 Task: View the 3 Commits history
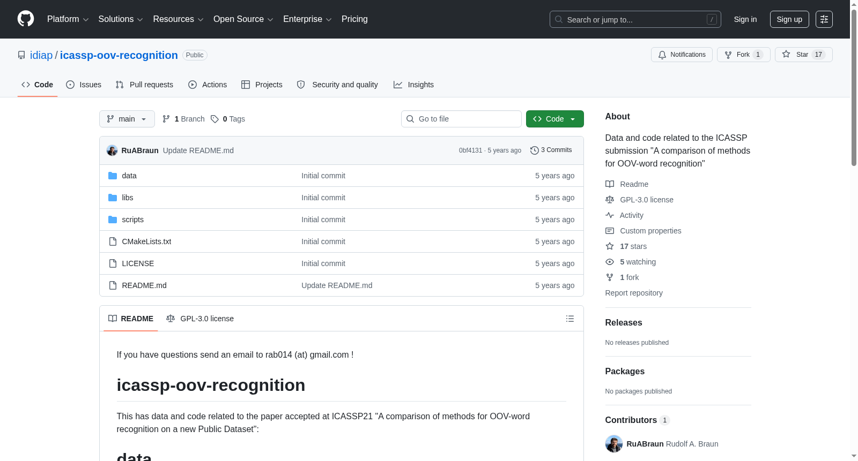tap(551, 150)
